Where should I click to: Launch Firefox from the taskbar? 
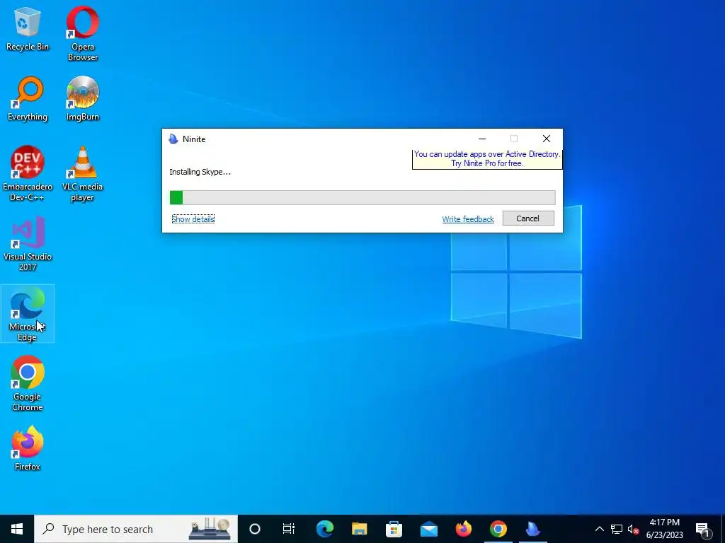pyautogui.click(x=463, y=529)
